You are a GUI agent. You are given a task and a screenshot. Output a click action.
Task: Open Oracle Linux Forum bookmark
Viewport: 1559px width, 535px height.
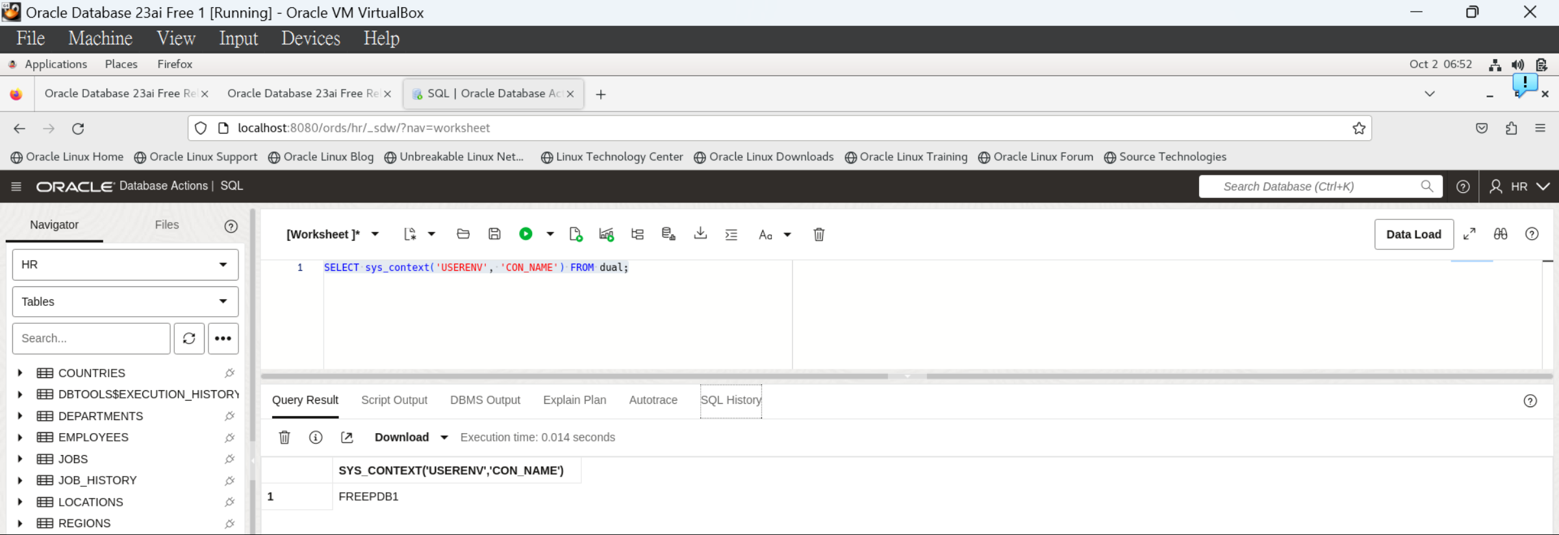[x=1035, y=156]
